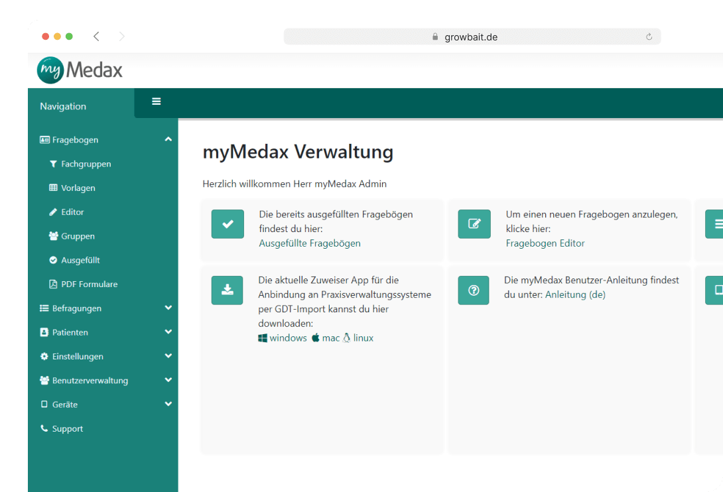The height and width of the screenshot is (492, 723).
Task: Open Gruppen in the sidebar
Action: click(x=78, y=236)
